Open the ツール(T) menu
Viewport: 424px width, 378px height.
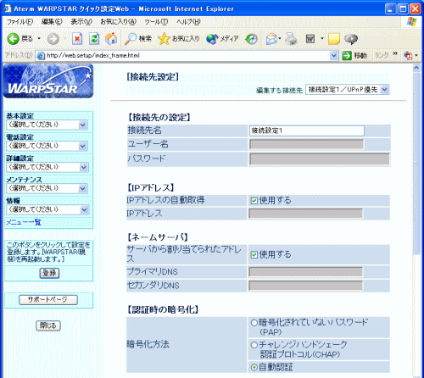click(156, 22)
